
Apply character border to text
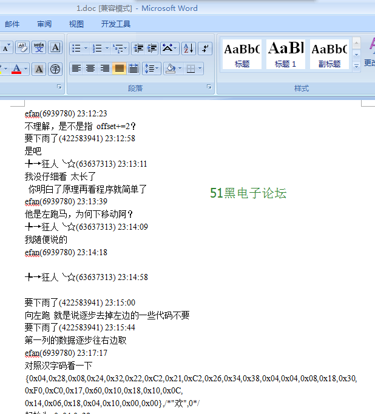click(x=55, y=48)
